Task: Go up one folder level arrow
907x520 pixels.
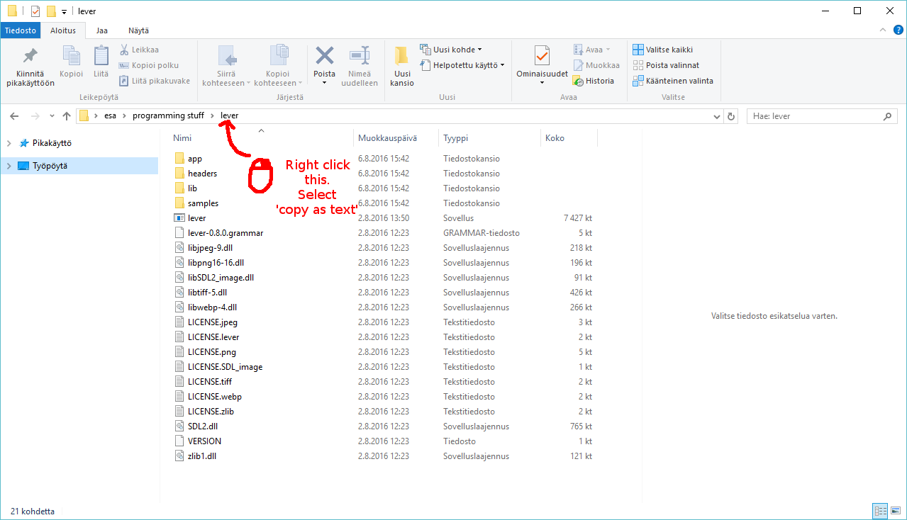Action: pos(67,116)
